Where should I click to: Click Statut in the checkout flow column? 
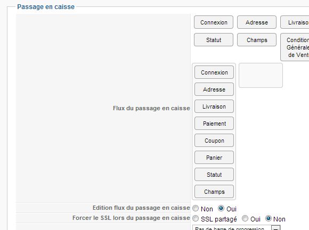(x=214, y=175)
